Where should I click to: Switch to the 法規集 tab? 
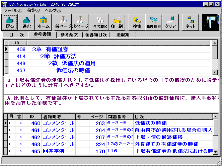coord(123,35)
